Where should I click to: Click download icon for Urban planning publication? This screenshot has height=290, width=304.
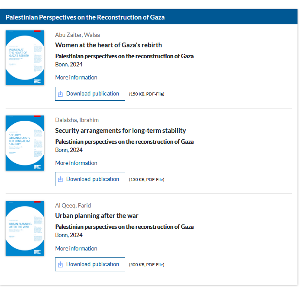(61, 264)
